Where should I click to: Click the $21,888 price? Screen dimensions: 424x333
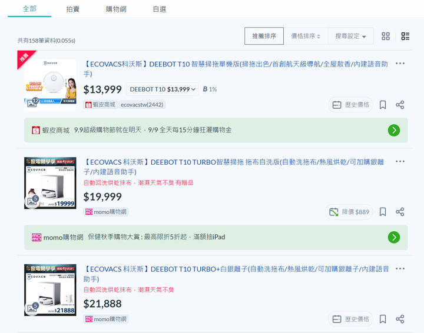tap(102, 304)
